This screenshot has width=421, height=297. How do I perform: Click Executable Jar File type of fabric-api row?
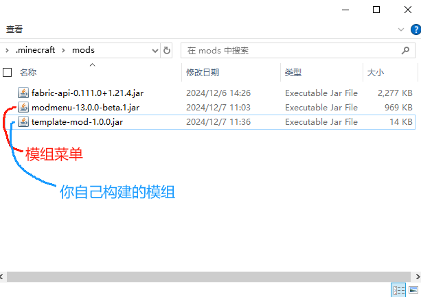pos(321,93)
